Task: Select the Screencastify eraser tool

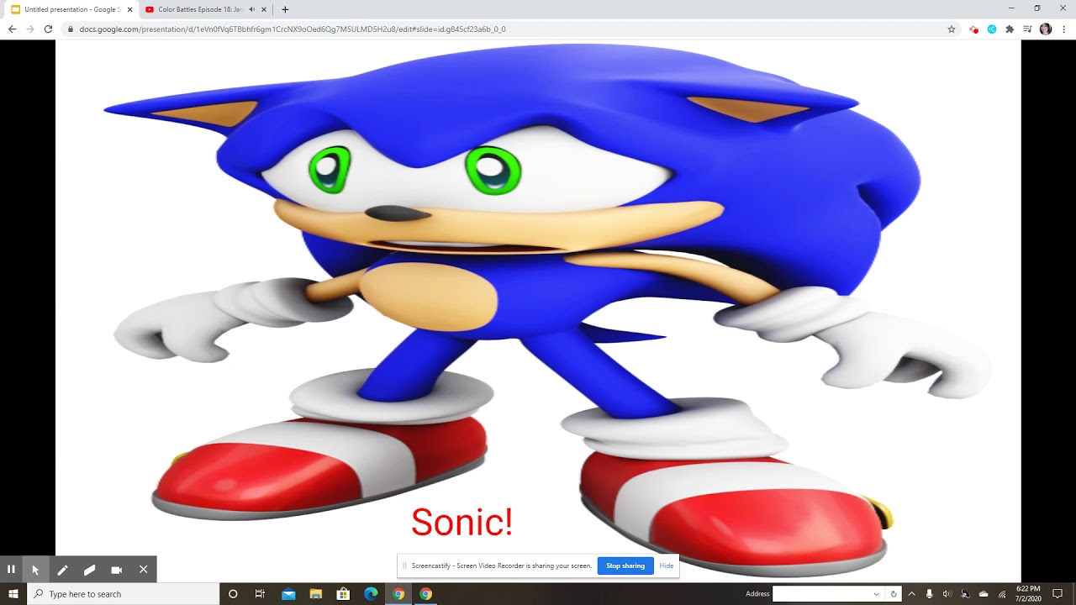Action: [x=89, y=569]
